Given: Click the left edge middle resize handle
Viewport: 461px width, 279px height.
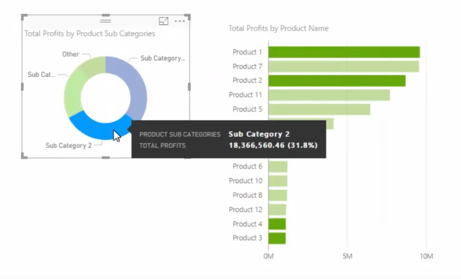Looking at the screenshot, I should [x=22, y=86].
